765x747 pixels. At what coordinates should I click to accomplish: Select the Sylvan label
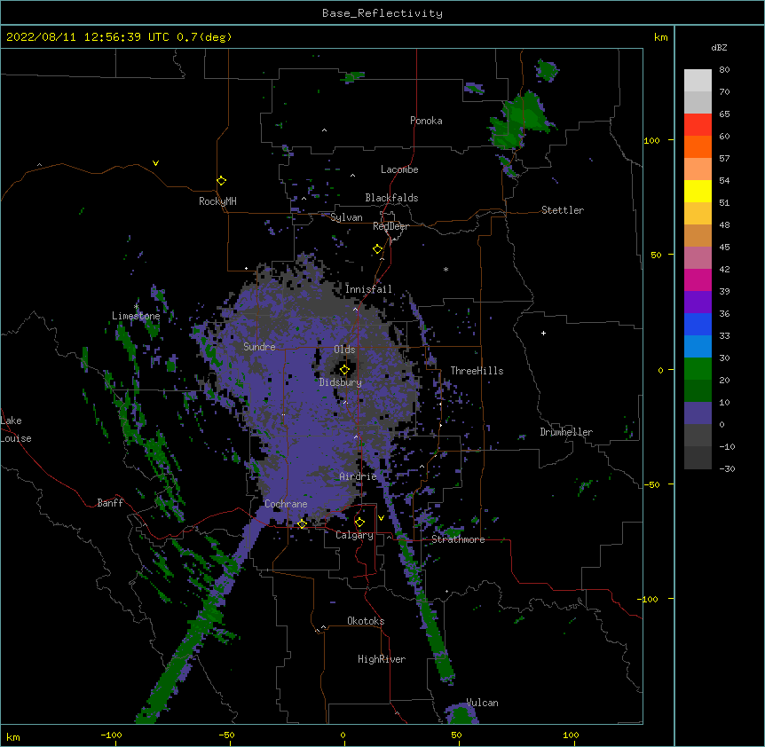[346, 217]
